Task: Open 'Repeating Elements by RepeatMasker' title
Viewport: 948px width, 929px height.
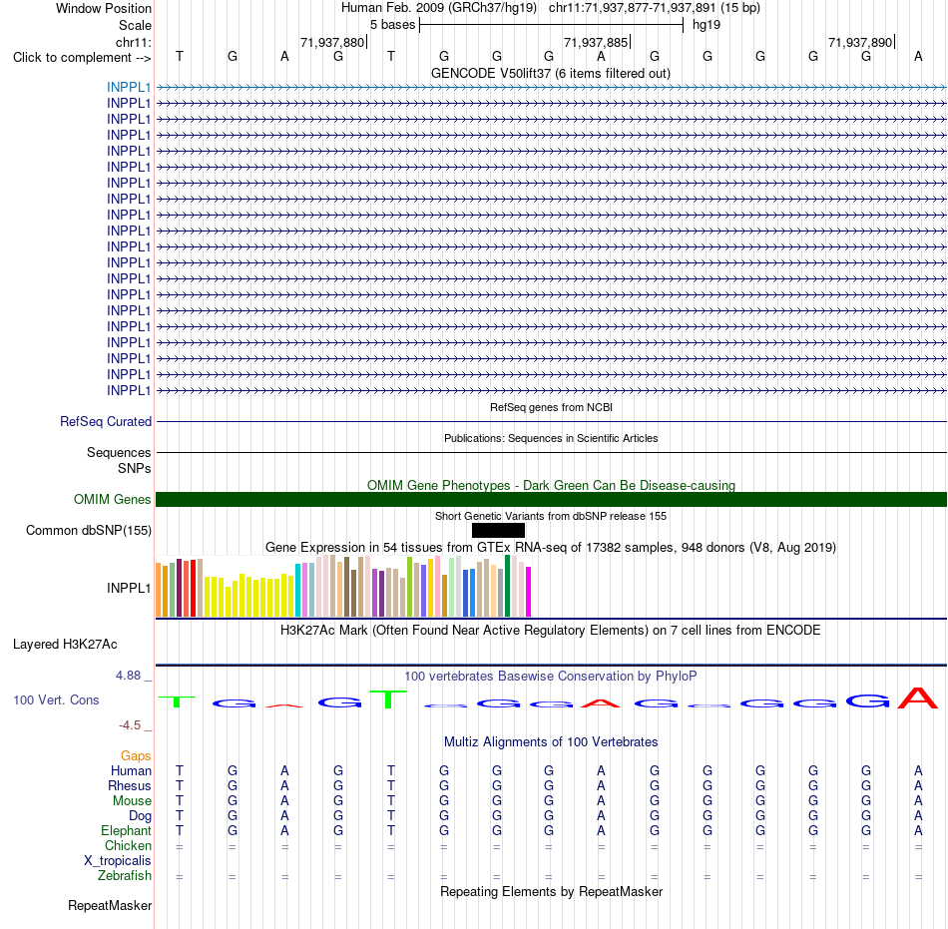Action: click(x=552, y=892)
